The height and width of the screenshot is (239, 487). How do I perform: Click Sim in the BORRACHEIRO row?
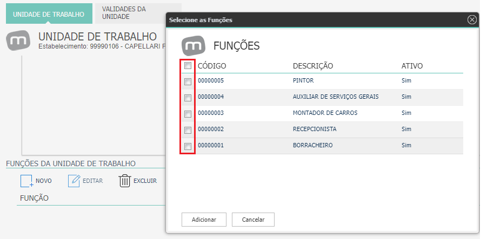coord(406,145)
